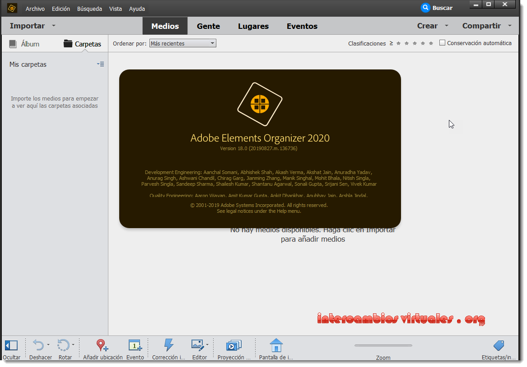The width and height of the screenshot is (527, 367).
Task: Open Etiquetas/información tag icon
Action: click(499, 345)
